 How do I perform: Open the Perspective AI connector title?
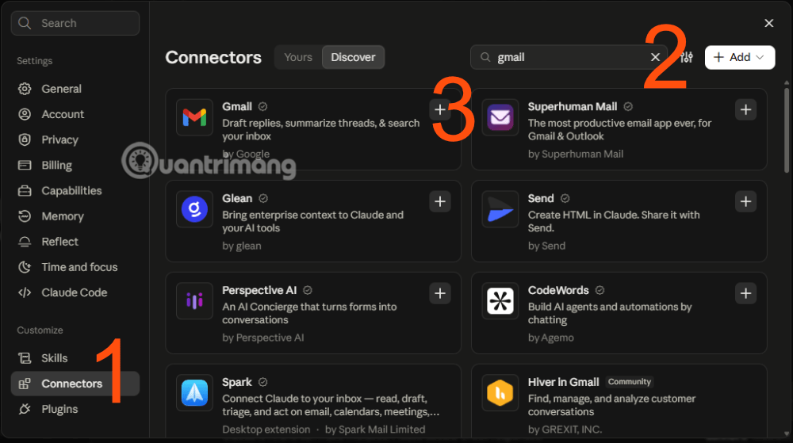tap(259, 291)
